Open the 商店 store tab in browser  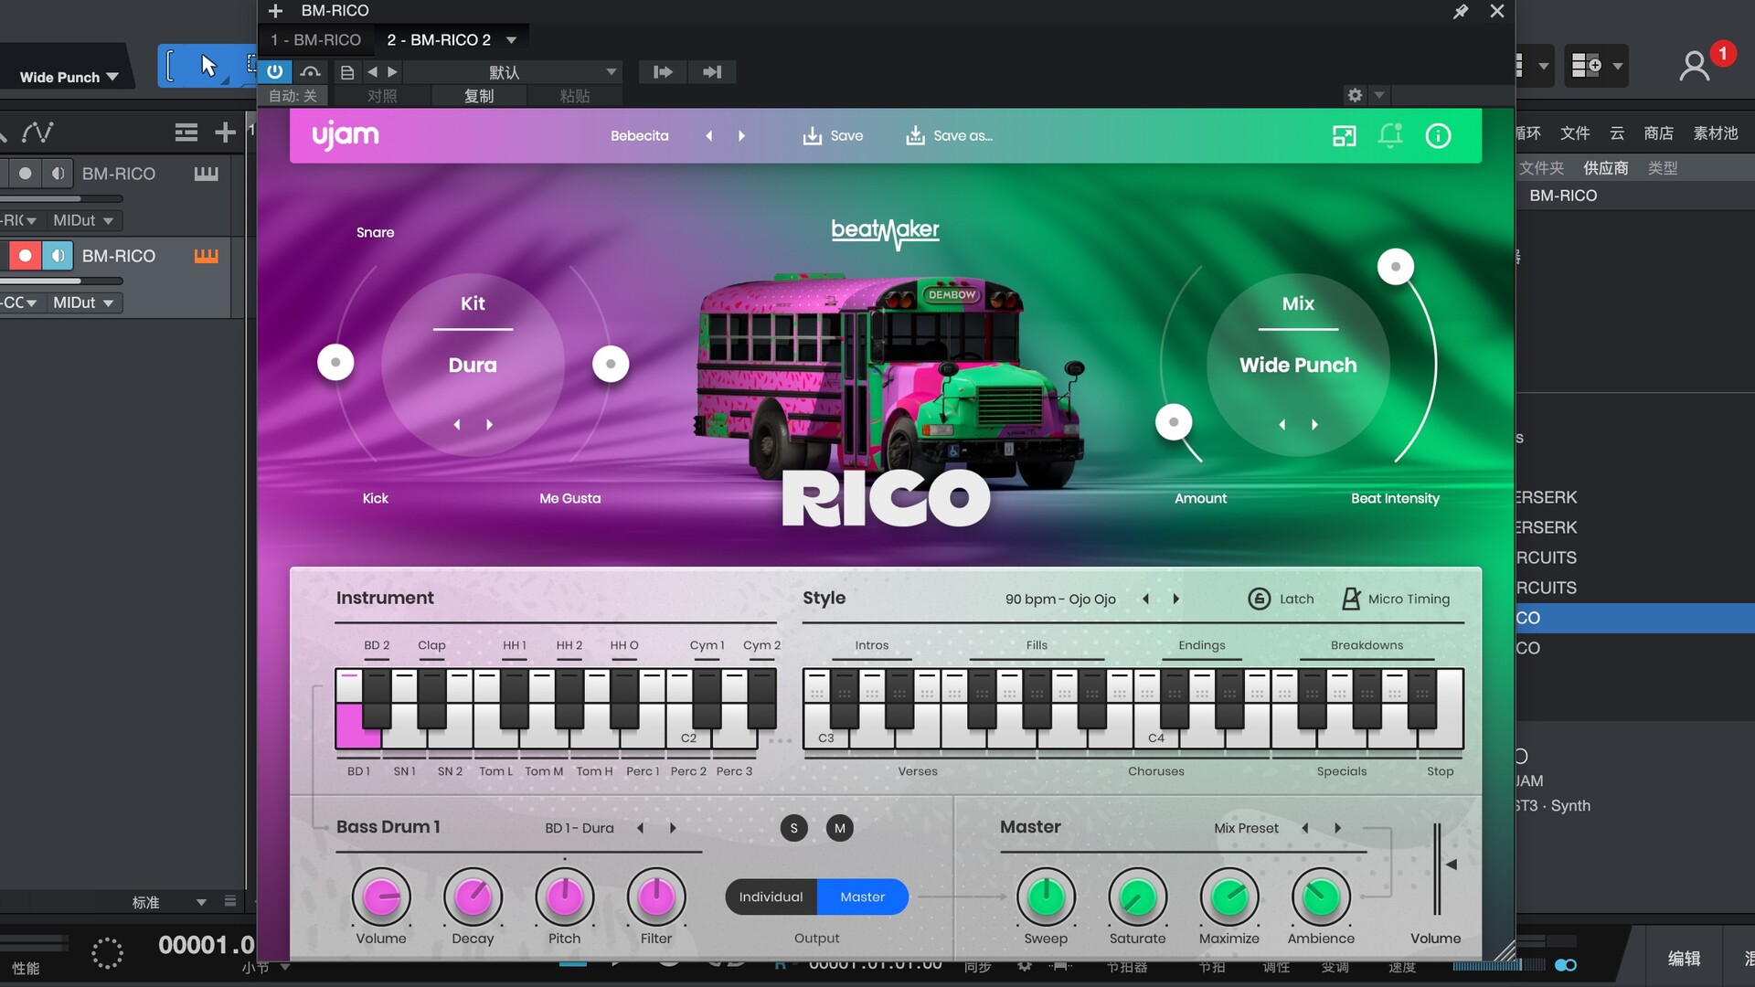[x=1658, y=133]
